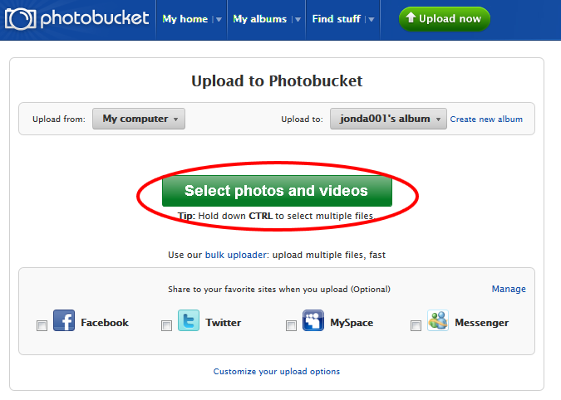Image resolution: width=561 pixels, height=400 pixels.
Task: Open the My albums menu item
Action: pyautogui.click(x=260, y=19)
